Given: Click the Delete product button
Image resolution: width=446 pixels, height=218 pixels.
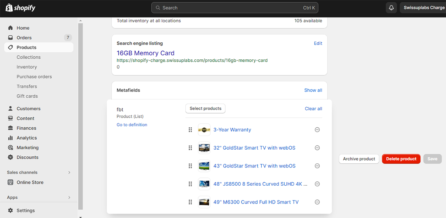Looking at the screenshot, I should coord(401,159).
